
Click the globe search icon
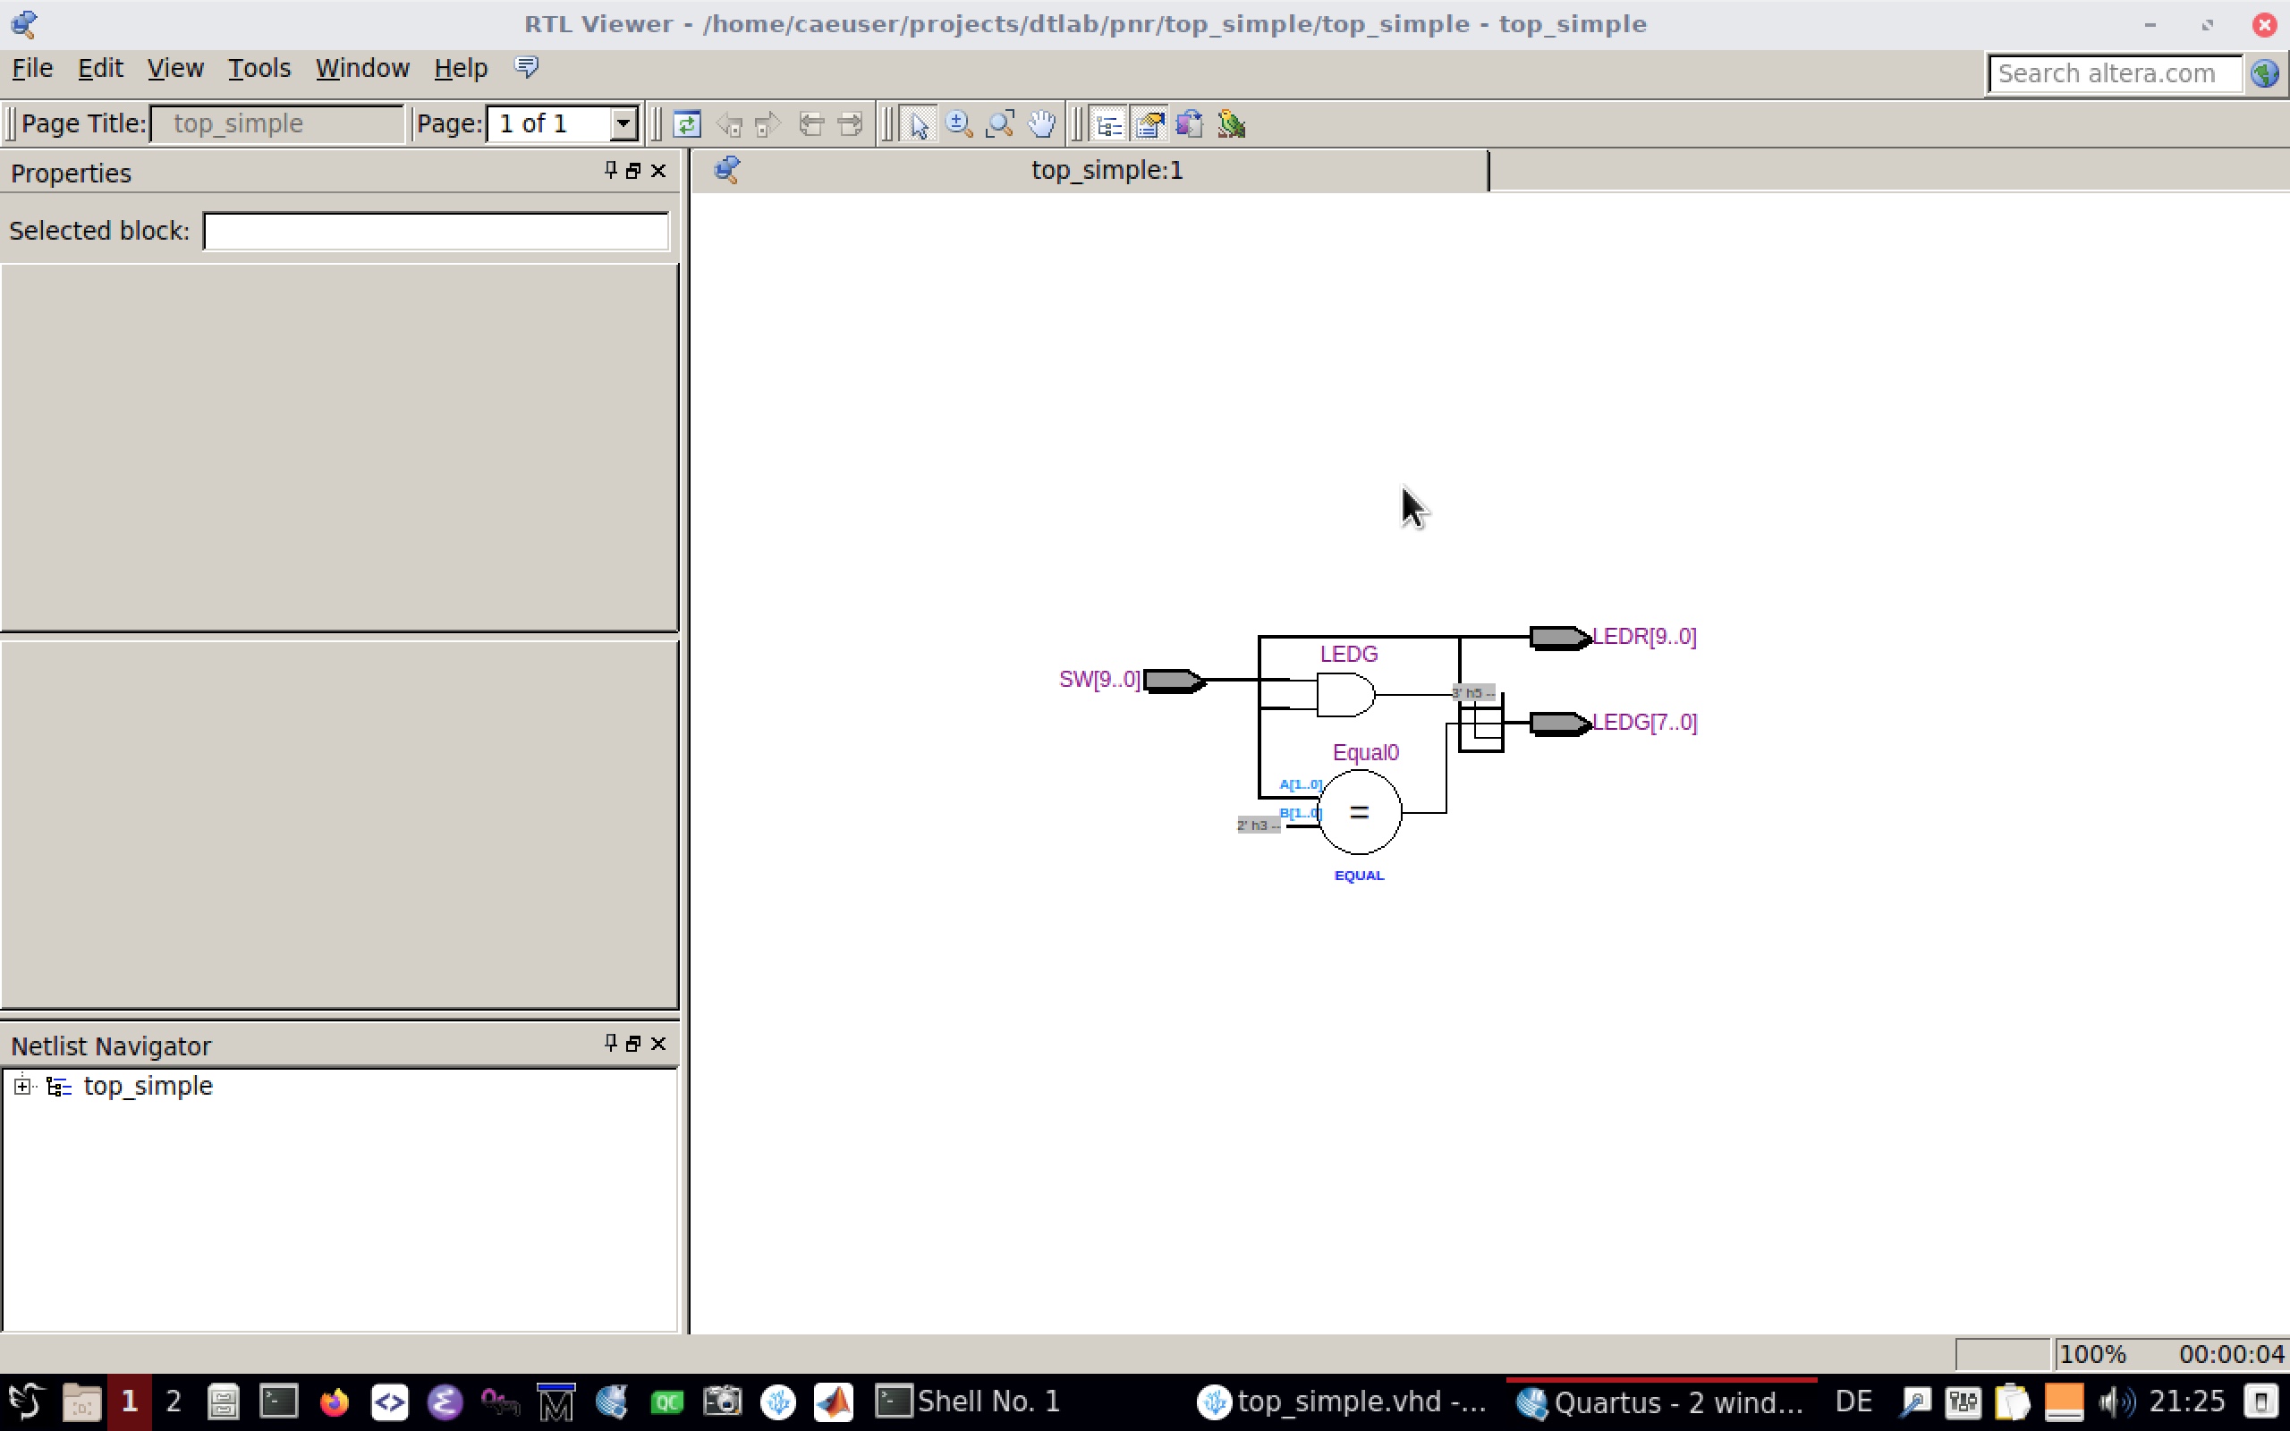click(x=2264, y=74)
